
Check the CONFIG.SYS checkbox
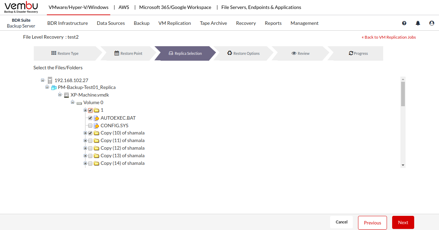(x=90, y=126)
